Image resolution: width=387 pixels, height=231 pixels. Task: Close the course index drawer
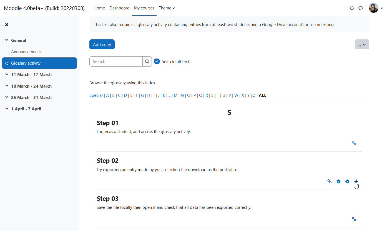7,25
